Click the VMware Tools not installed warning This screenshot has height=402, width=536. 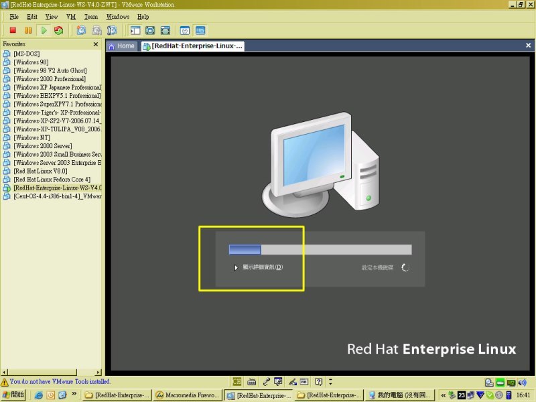pyautogui.click(x=56, y=381)
